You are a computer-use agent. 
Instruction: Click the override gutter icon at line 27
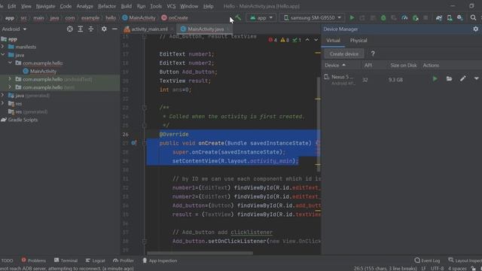click(x=134, y=143)
